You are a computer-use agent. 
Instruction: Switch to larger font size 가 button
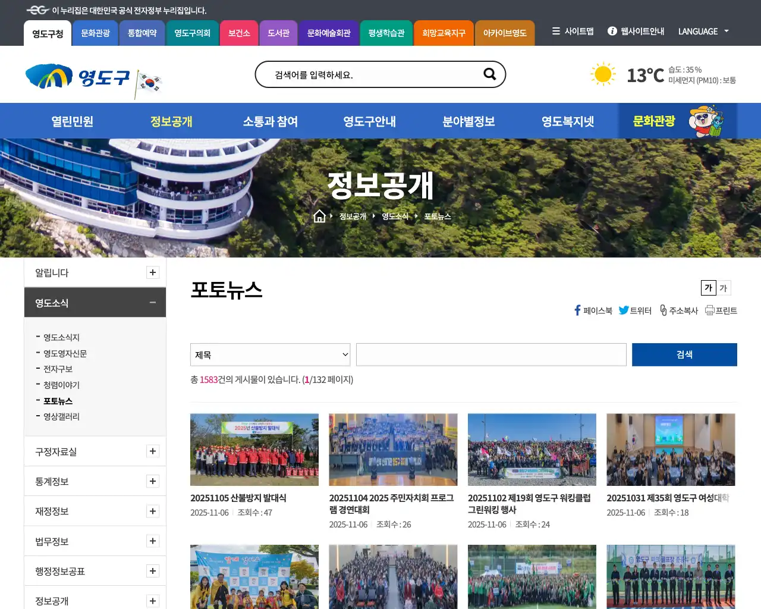click(708, 288)
